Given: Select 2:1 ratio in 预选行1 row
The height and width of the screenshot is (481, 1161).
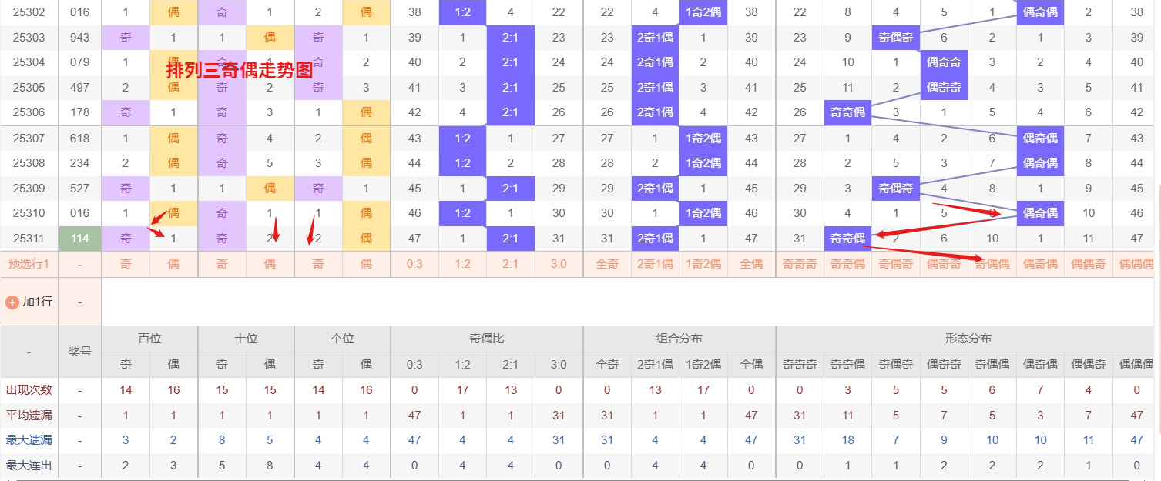Looking at the screenshot, I should click(510, 264).
